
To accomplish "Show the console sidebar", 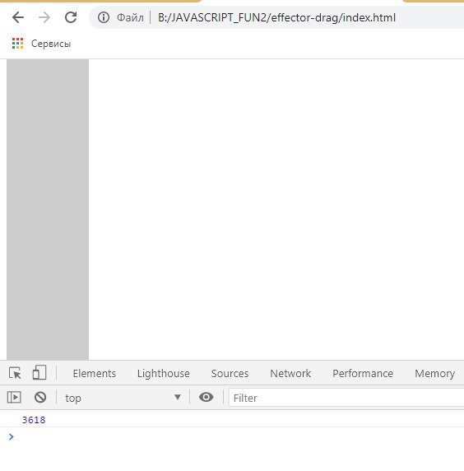I will pos(14,398).
